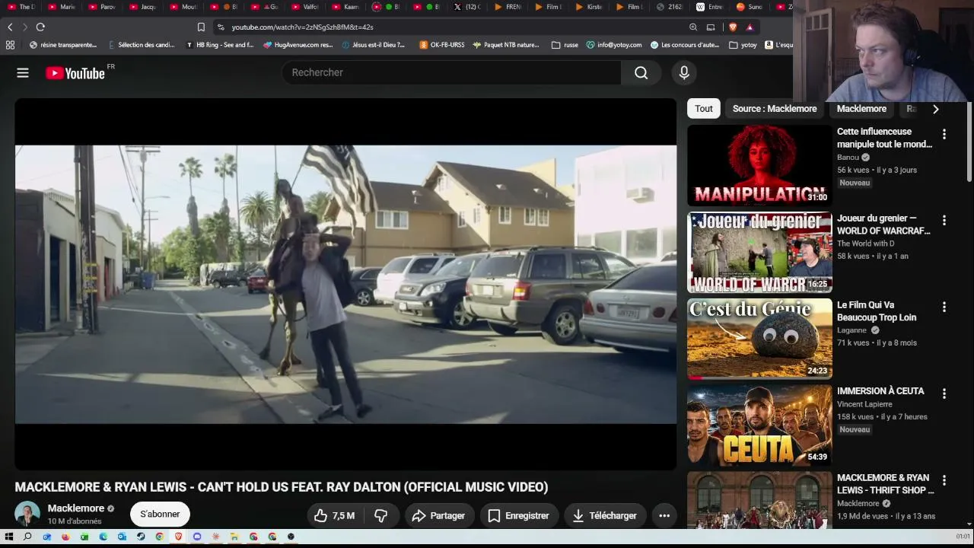Show next filter chips with arrow
This screenshot has height=548, width=974.
point(935,109)
